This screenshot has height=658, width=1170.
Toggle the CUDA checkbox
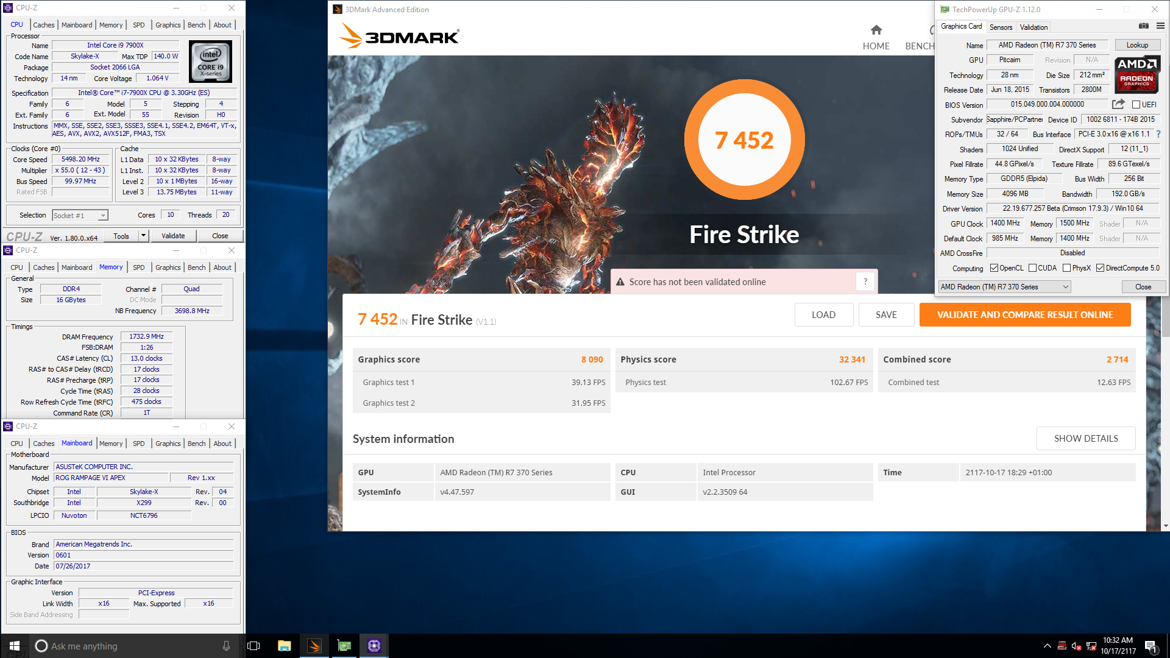point(1032,268)
